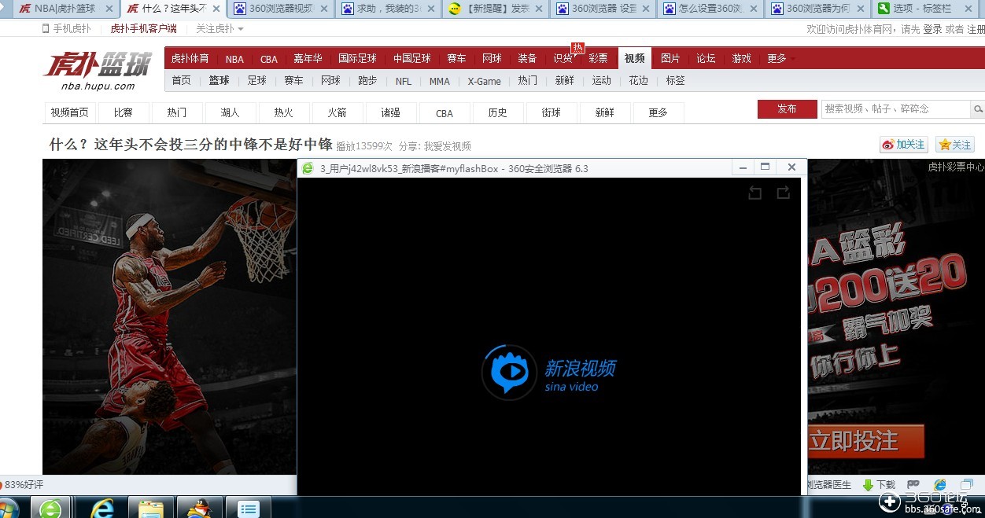Open the file explorer taskbar icon
This screenshot has height=518, width=985.
click(151, 509)
